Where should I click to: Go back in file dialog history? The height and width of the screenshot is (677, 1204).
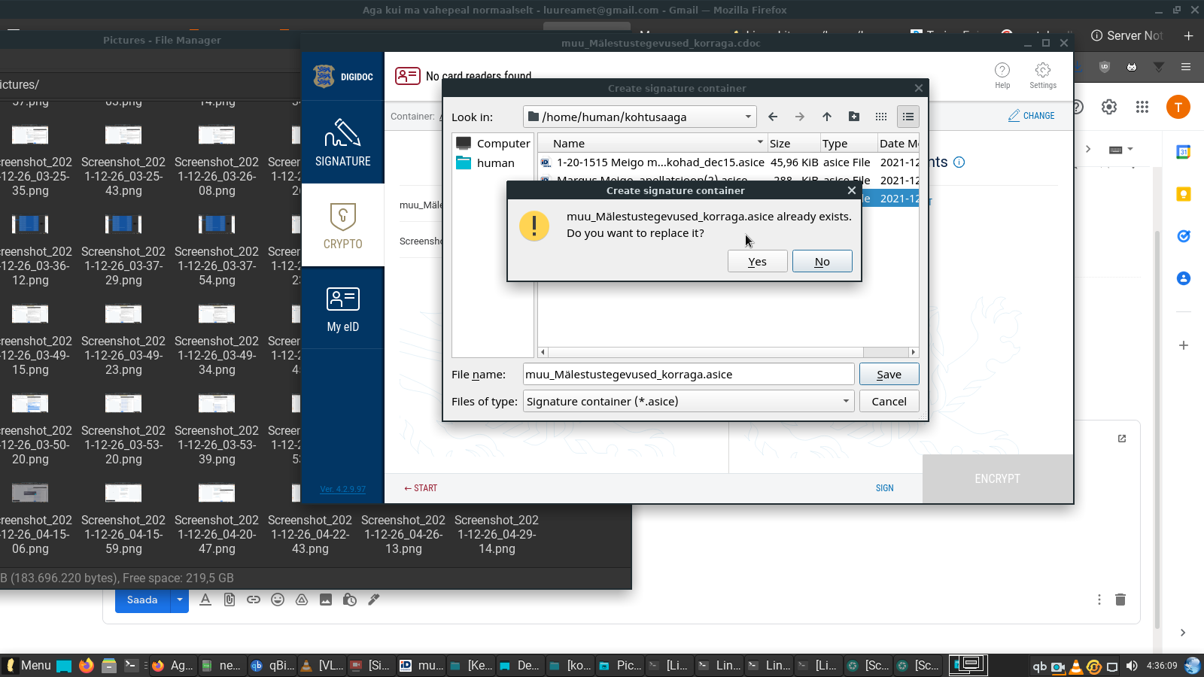pyautogui.click(x=773, y=117)
